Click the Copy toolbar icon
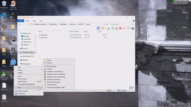 coord(113,28)
